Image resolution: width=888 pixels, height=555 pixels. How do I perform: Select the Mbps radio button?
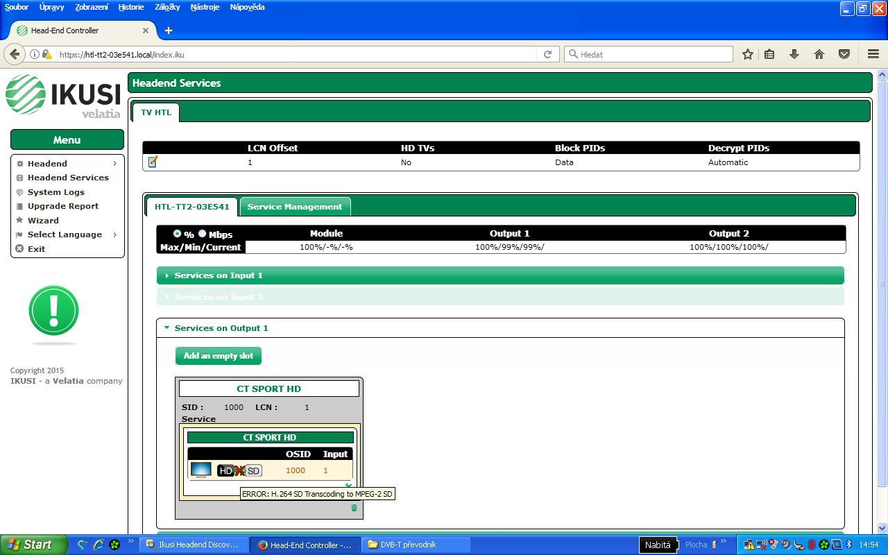(x=203, y=234)
